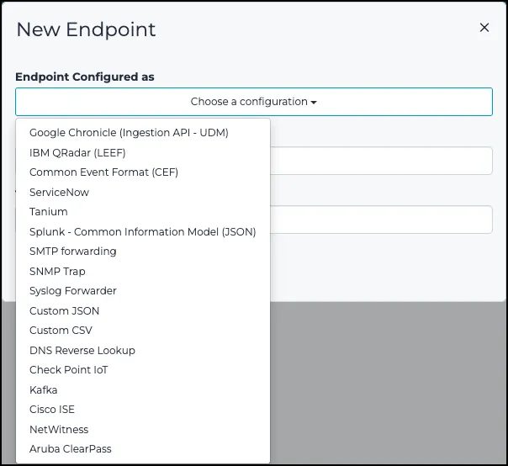Screen dimensions: 508x466
Task: Choose SNMP Trap configuration
Action: coord(57,271)
